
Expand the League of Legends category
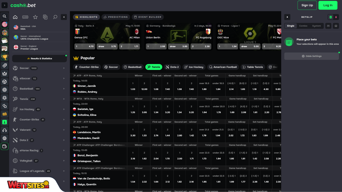click(40, 171)
